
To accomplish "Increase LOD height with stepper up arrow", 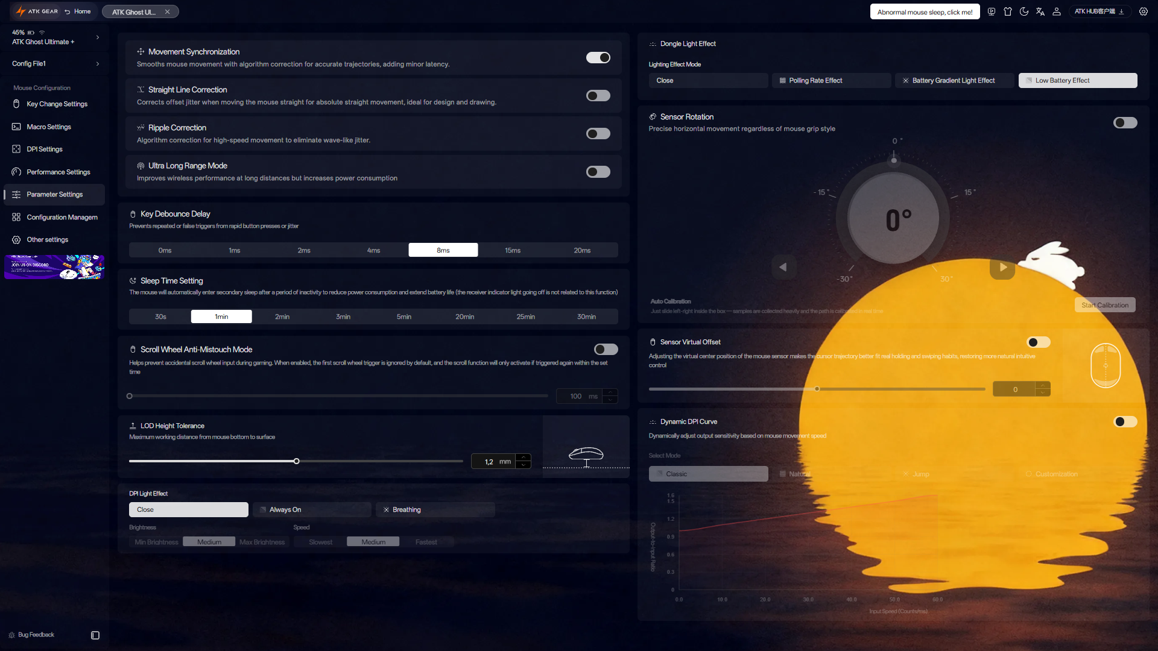I will coord(524,458).
